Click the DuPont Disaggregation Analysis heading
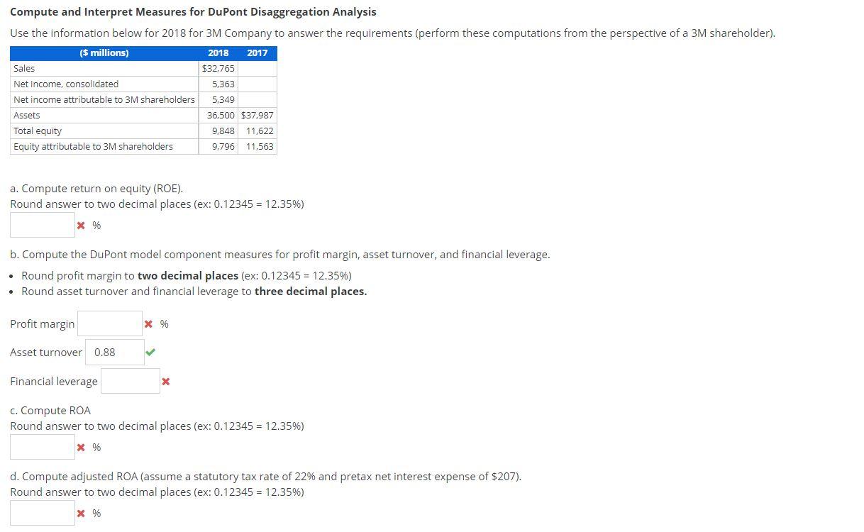 [195, 11]
